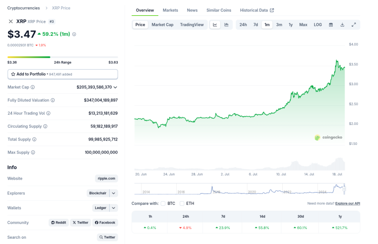
Task: Click the 24h -4.9% performance cell
Action: coord(185,228)
